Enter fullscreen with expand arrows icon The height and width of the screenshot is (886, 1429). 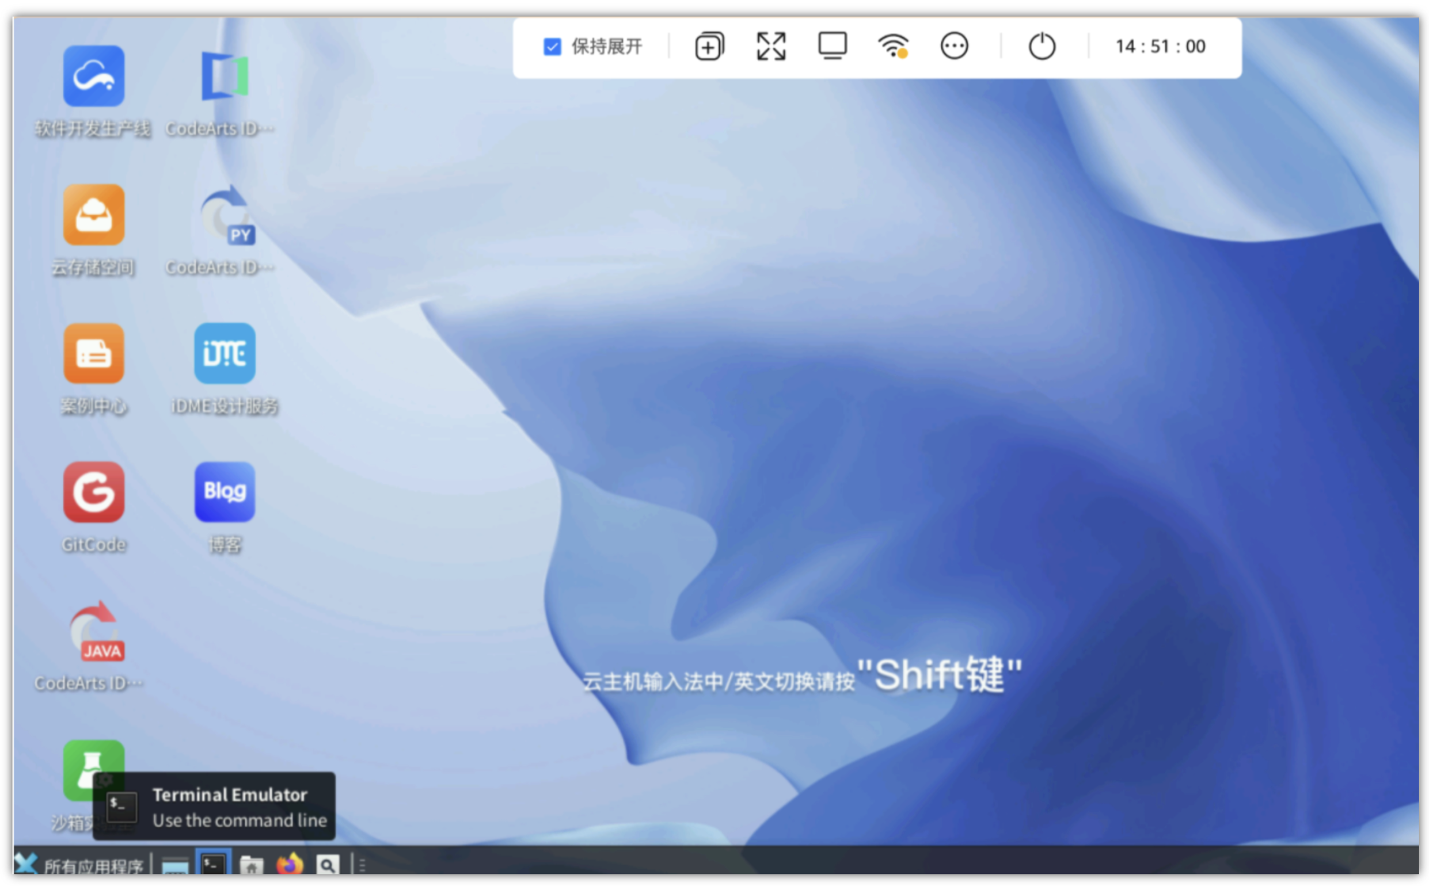pyautogui.click(x=770, y=46)
